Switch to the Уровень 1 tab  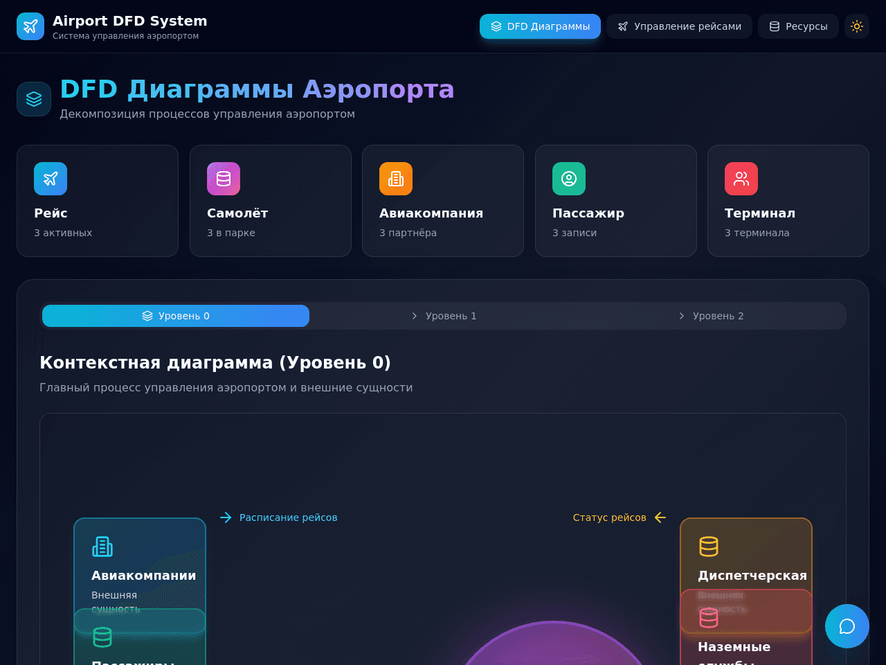point(443,316)
